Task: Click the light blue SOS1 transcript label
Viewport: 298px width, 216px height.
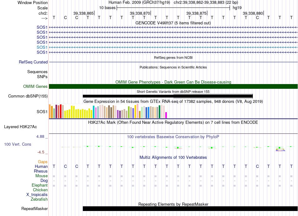Action: pos(42,47)
